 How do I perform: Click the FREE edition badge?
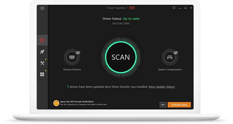(132, 8)
